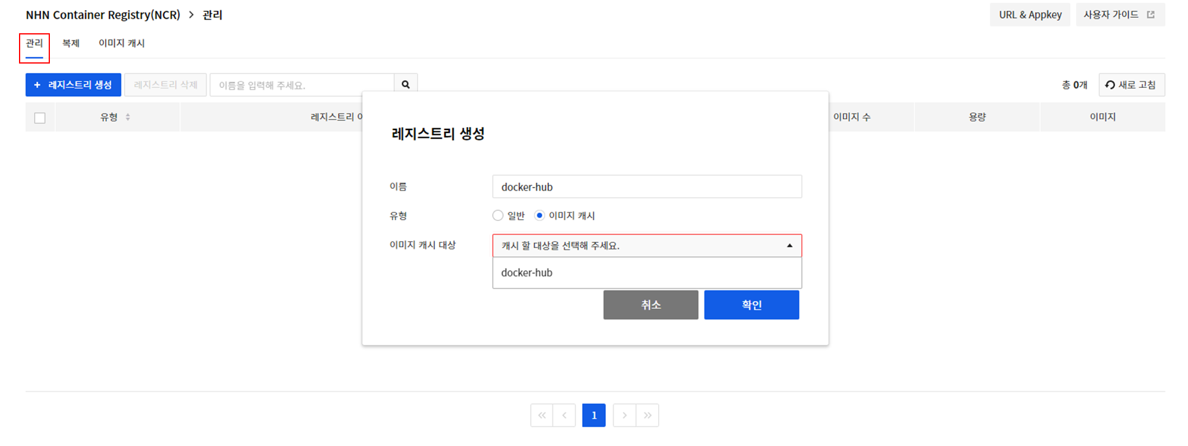Image resolution: width=1188 pixels, height=446 pixels.
Task: Click the disabled 레지스트리 삭제 button
Action: [x=166, y=85]
